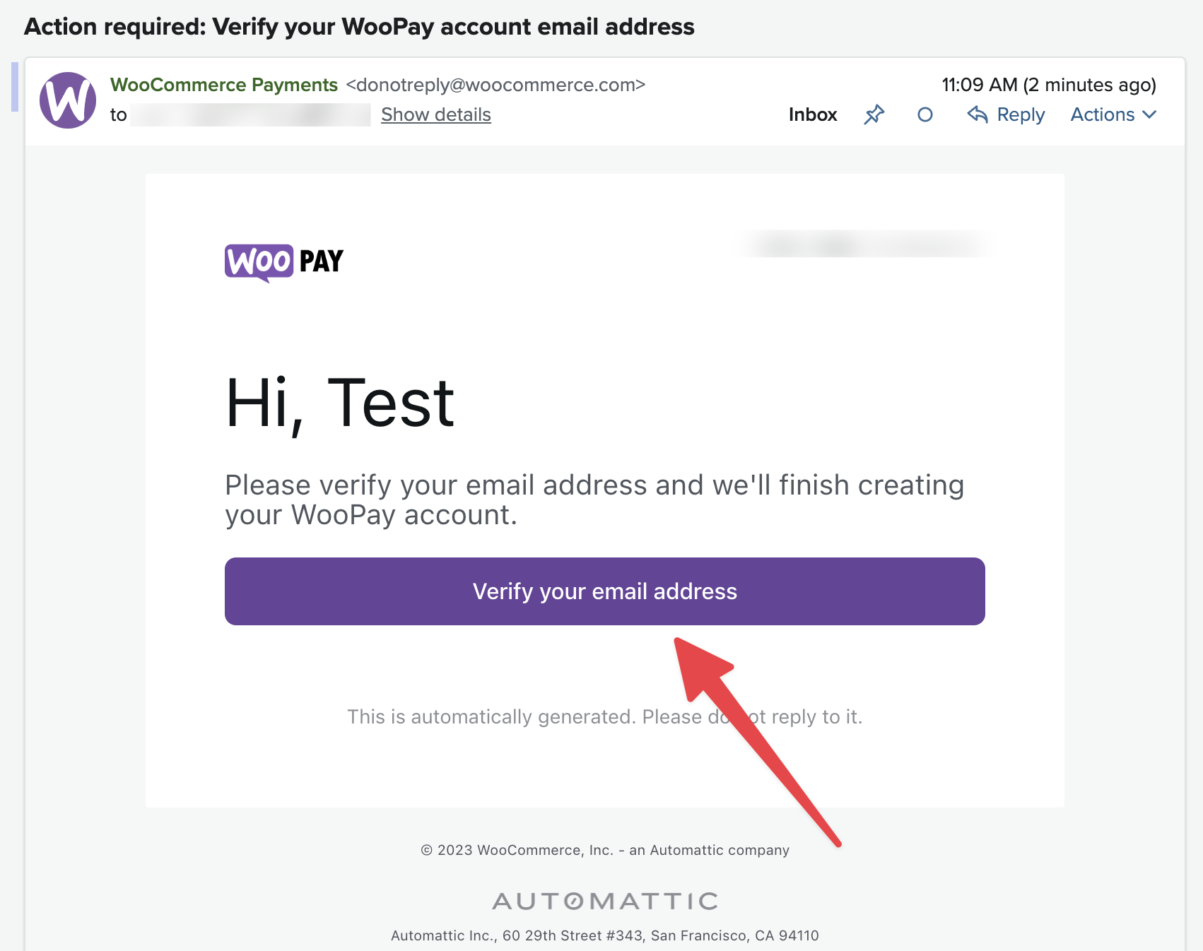Click the WooCommerce purple sender avatar
Image resolution: width=1203 pixels, height=951 pixels.
tap(68, 100)
